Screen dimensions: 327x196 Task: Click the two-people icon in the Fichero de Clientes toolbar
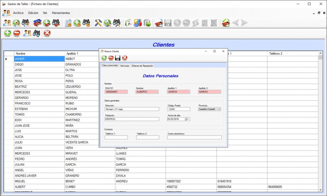[27, 33]
